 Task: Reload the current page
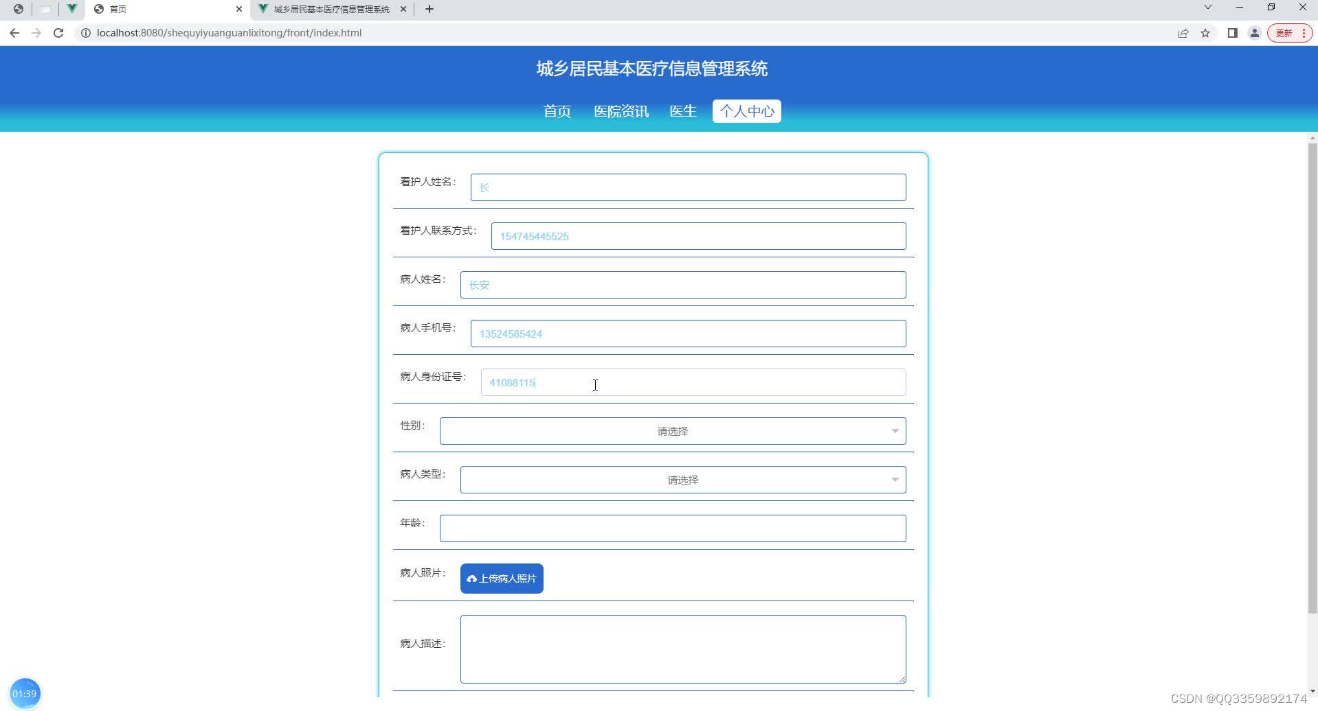click(58, 33)
